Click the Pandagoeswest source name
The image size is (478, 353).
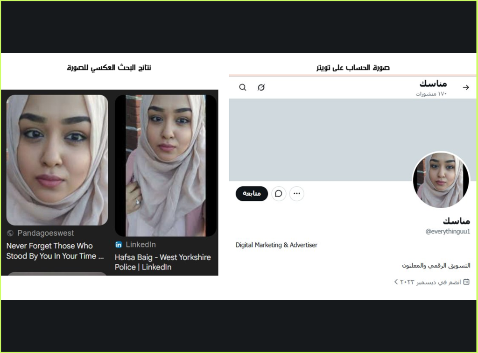click(x=45, y=233)
